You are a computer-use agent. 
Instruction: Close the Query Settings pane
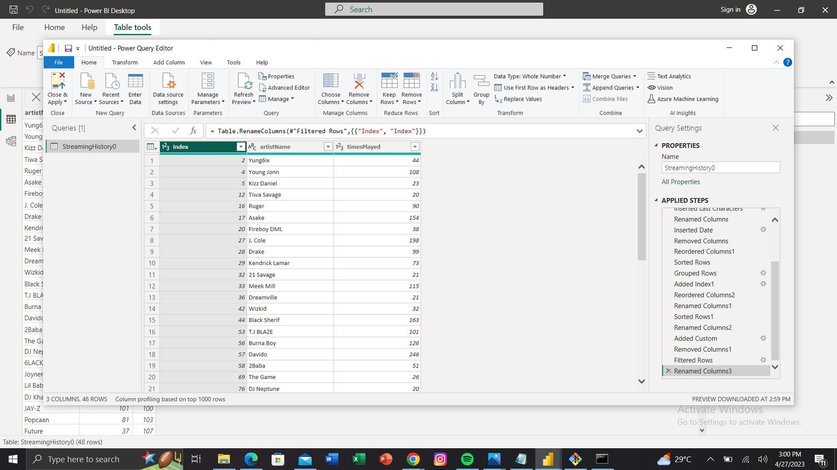coord(775,128)
